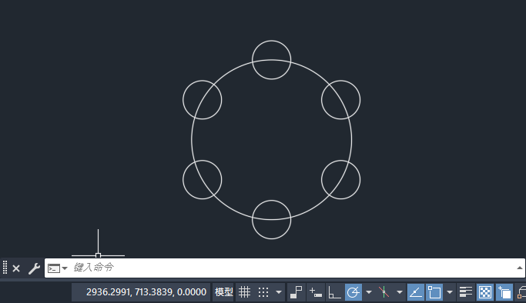
Task: Click the command line input field
Action: pyautogui.click(x=285, y=268)
